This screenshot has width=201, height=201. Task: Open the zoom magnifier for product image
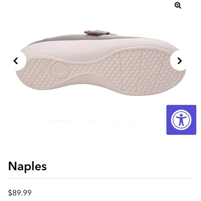[178, 6]
